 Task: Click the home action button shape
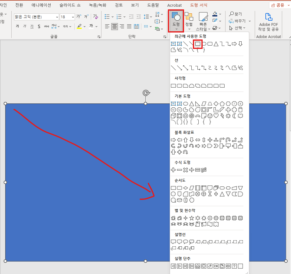pos(198,266)
